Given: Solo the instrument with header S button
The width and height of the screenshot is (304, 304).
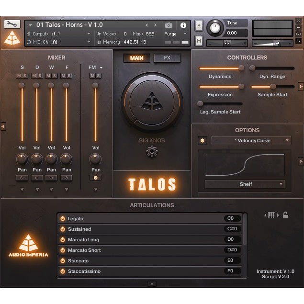Looking at the screenshot, I should 199,25.
